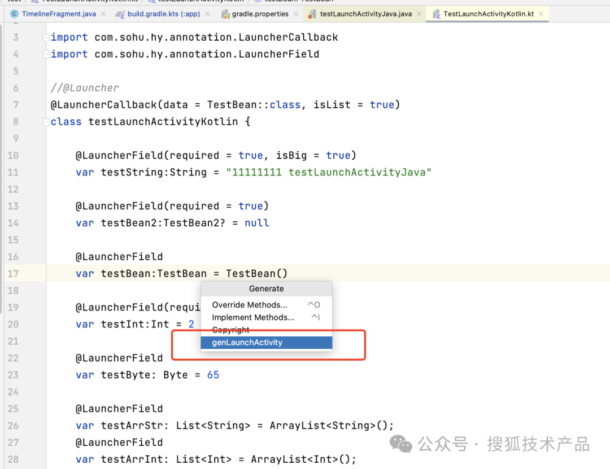This screenshot has height=469, width=610.
Task: Choose Override Methods... in Generate menu
Action: 267,305
